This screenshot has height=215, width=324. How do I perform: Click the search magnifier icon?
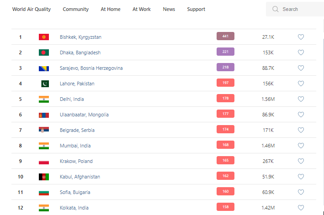[x=275, y=9]
